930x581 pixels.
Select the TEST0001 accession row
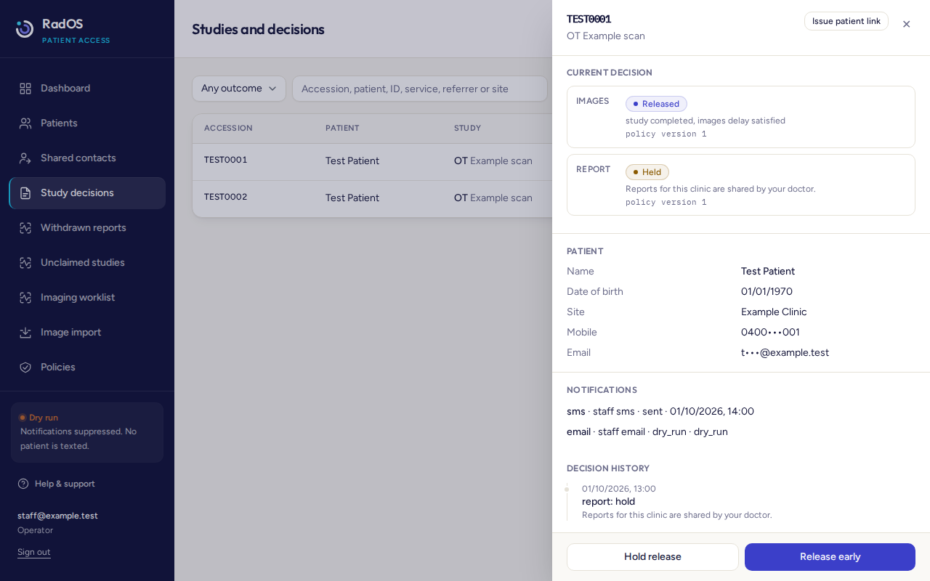tap(372, 161)
